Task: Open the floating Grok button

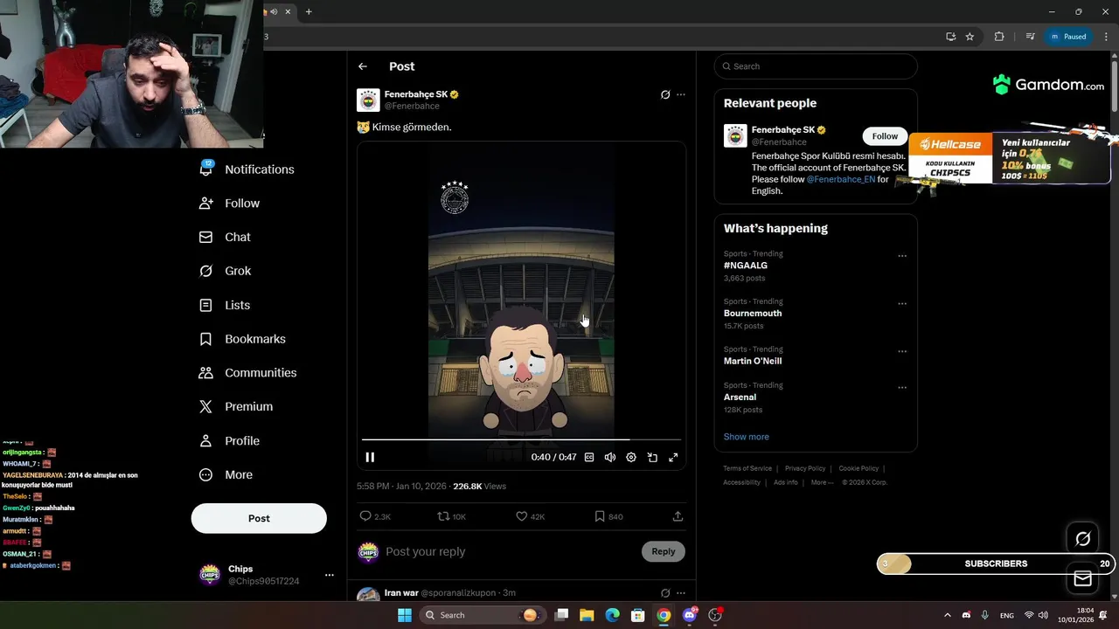Action: (1082, 539)
